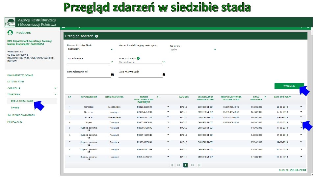The width and height of the screenshot is (316, 178).
Task: Expand row 1 details chevron at right
Action: 301,106
